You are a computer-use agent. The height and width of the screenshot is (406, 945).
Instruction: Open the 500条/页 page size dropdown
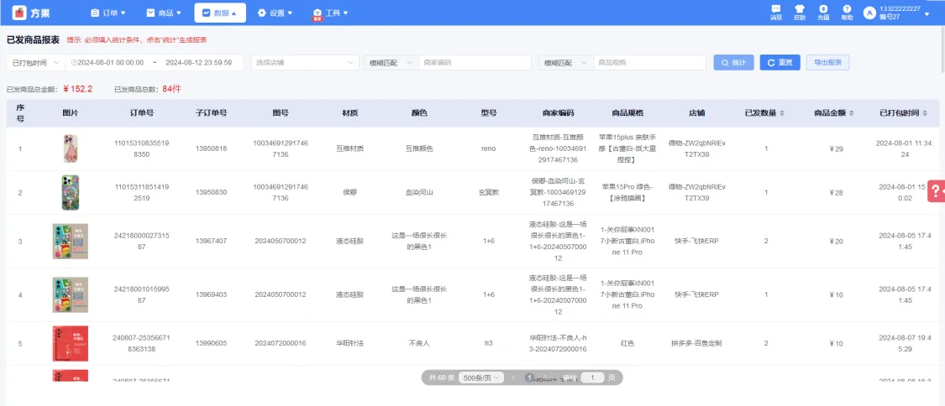click(x=482, y=377)
